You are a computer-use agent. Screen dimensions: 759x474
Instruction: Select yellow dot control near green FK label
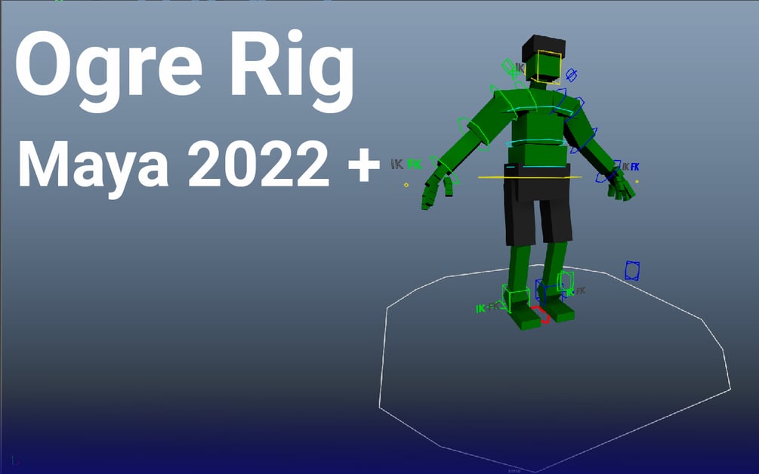406,185
